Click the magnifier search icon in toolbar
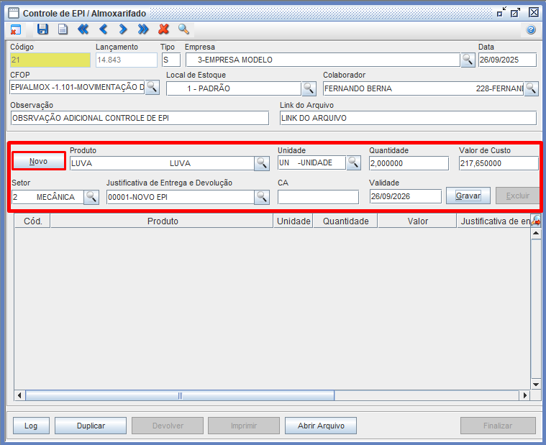This screenshot has width=546, height=445. (183, 29)
